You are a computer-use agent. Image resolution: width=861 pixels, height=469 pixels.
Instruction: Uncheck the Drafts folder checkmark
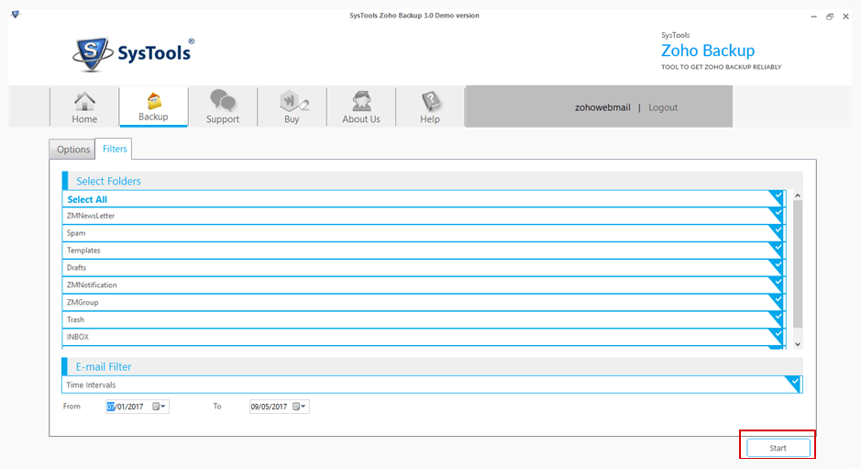click(776, 267)
